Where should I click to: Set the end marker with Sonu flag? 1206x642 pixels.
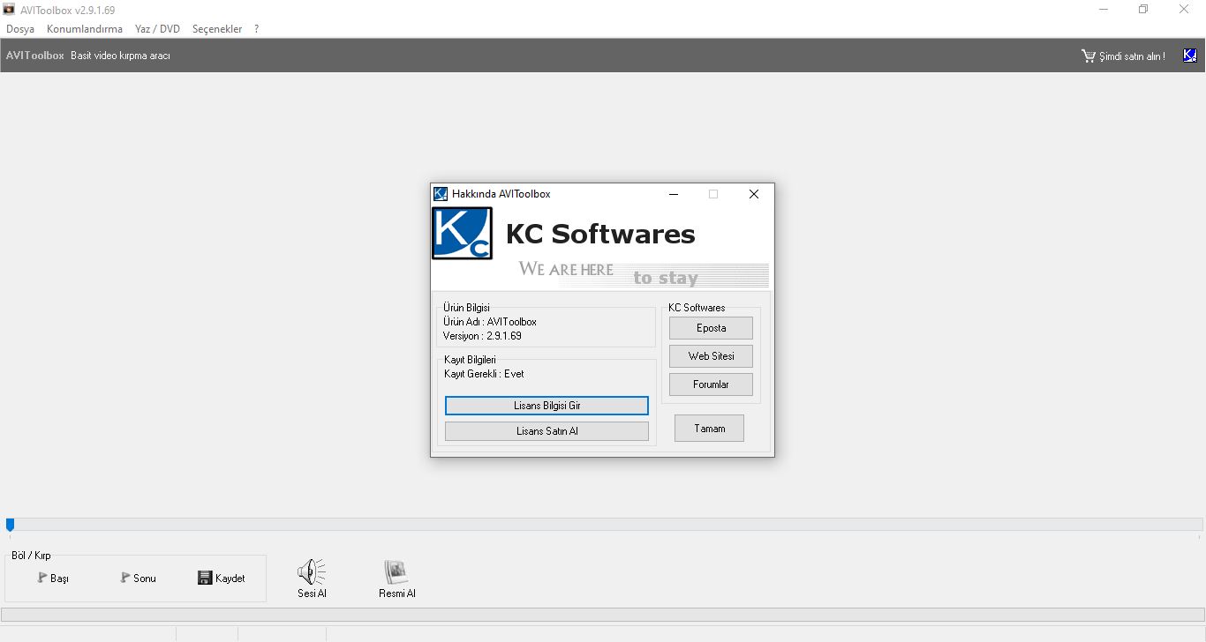[138, 579]
